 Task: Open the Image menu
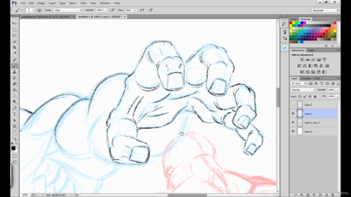pyautogui.click(x=41, y=3)
